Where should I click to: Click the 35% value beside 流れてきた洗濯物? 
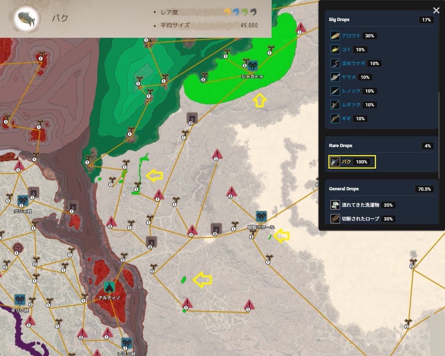[388, 205]
